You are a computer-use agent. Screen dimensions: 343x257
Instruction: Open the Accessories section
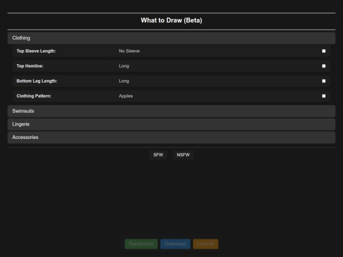171,137
